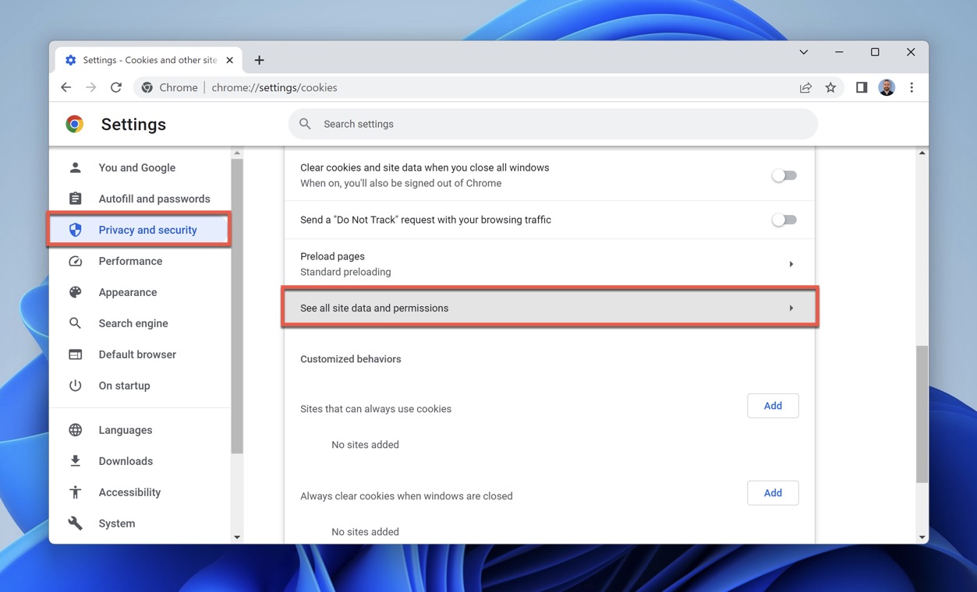Toggle clear cookies when closing all windows
This screenshot has height=592, width=977.
click(784, 175)
